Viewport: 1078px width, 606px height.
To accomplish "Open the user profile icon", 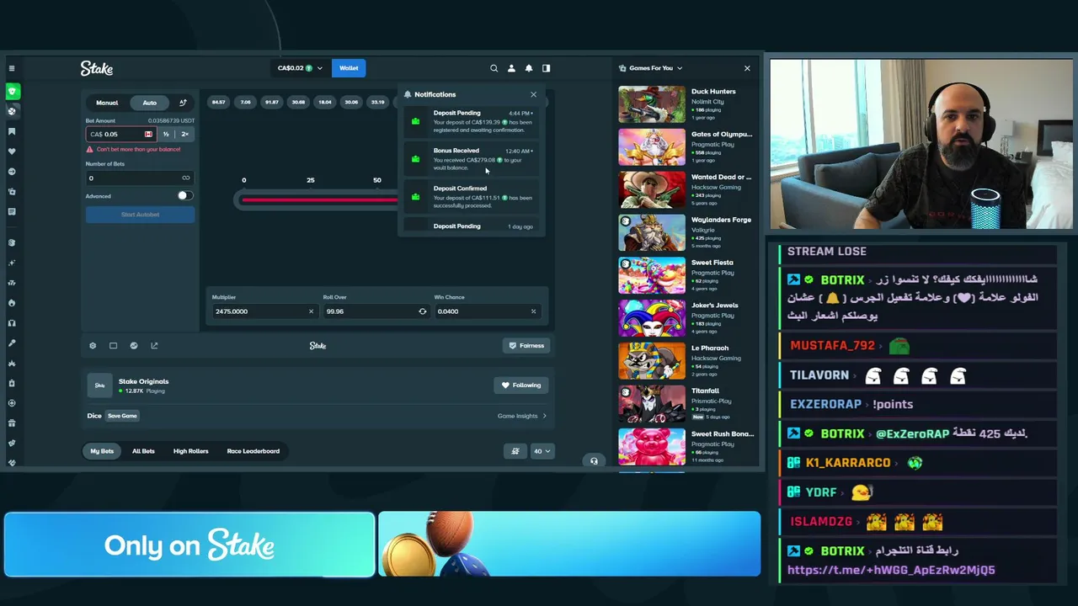I will 511,68.
